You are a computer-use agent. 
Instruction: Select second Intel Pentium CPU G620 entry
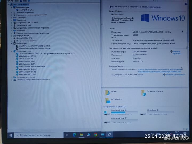click(x=35, y=49)
